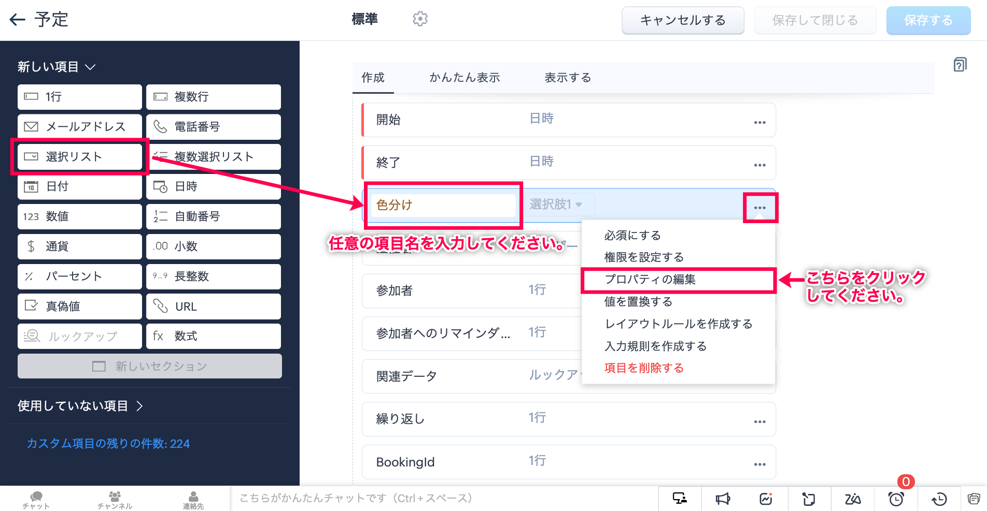Collapse the 新しい項目 section chevron

pos(90,67)
